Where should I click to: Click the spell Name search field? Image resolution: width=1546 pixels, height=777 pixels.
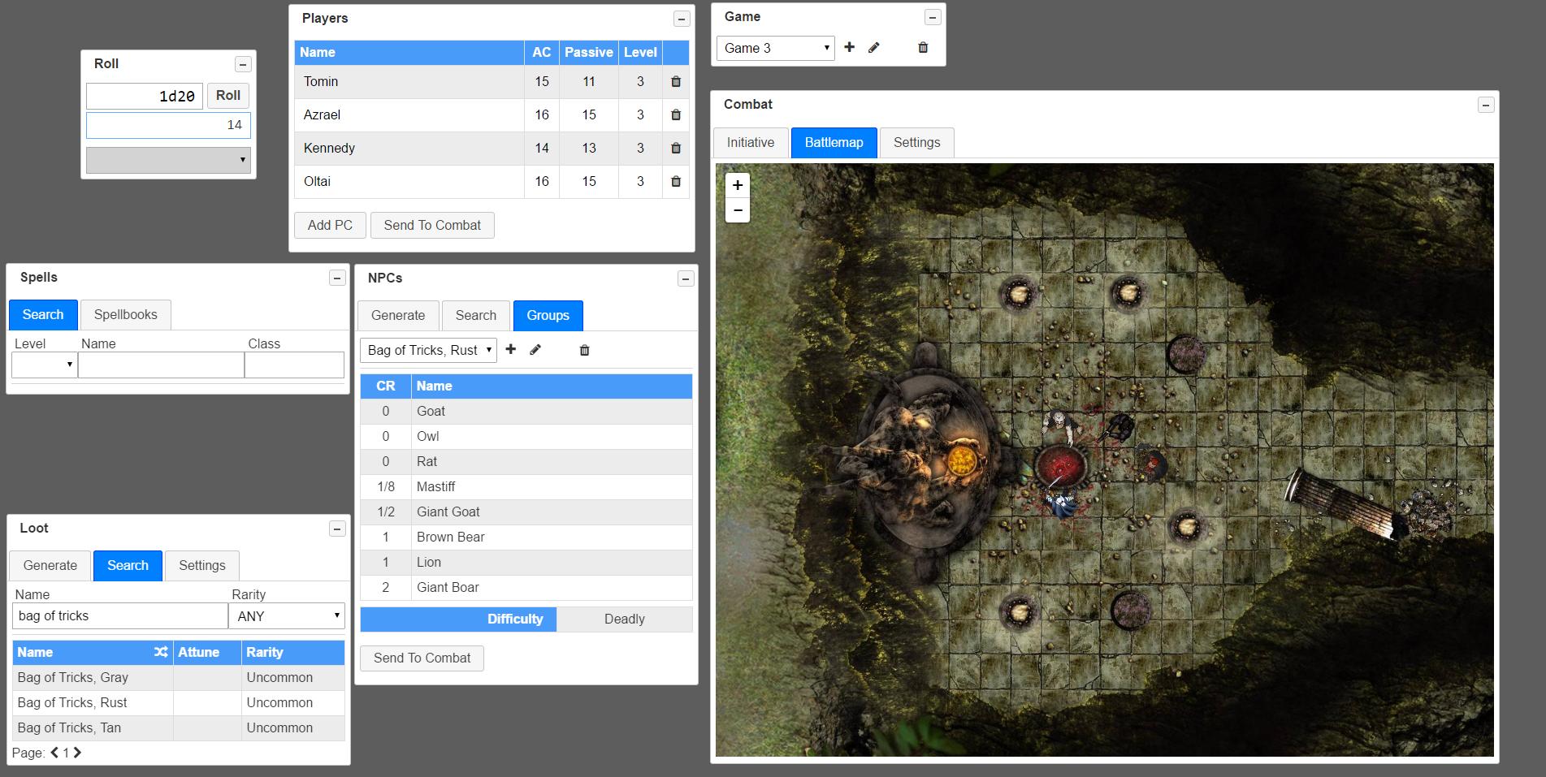[161, 365]
